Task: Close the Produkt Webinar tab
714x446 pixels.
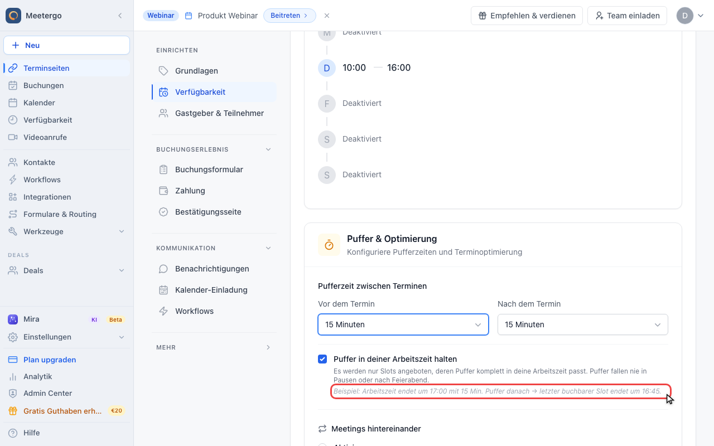Action: [x=327, y=16]
